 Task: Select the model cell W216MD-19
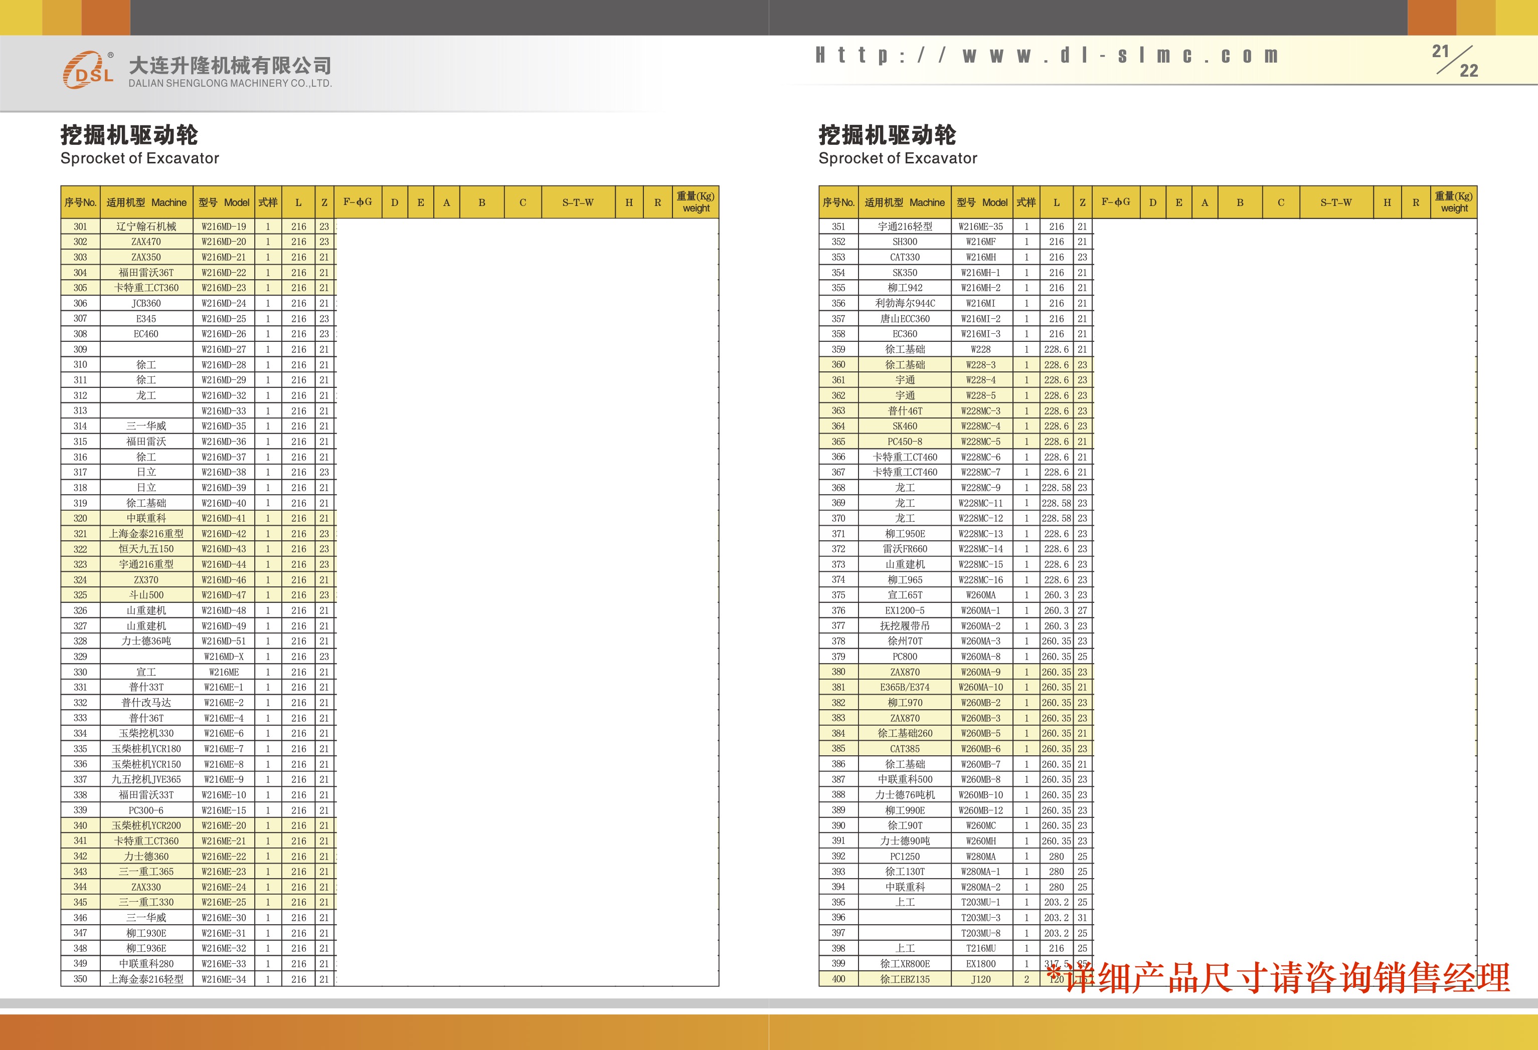tap(224, 226)
